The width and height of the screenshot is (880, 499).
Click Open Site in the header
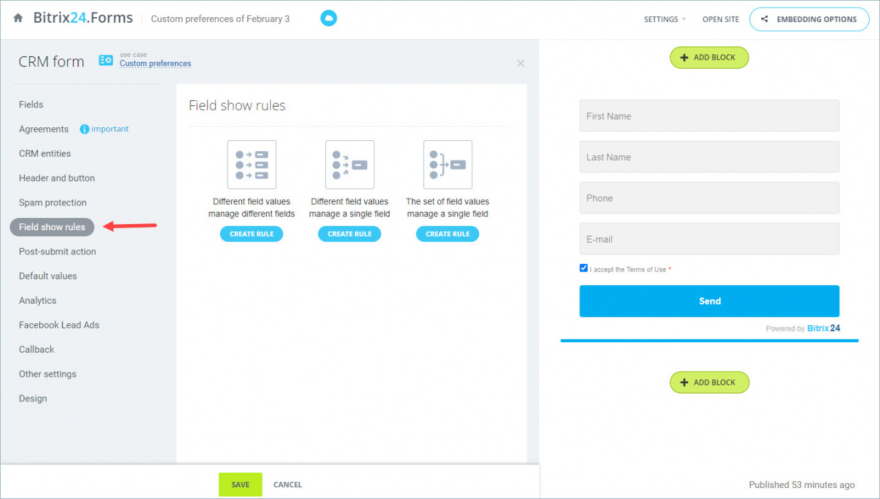coord(720,19)
